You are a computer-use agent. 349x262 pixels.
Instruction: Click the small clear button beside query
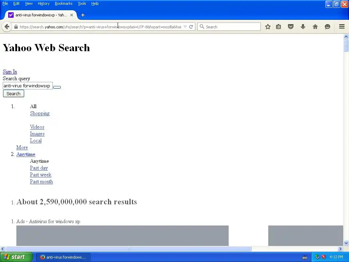(x=57, y=87)
